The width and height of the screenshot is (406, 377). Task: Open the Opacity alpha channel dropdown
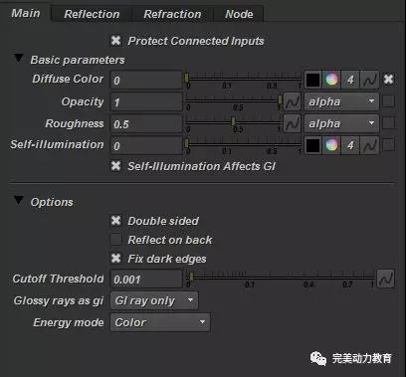(x=341, y=101)
